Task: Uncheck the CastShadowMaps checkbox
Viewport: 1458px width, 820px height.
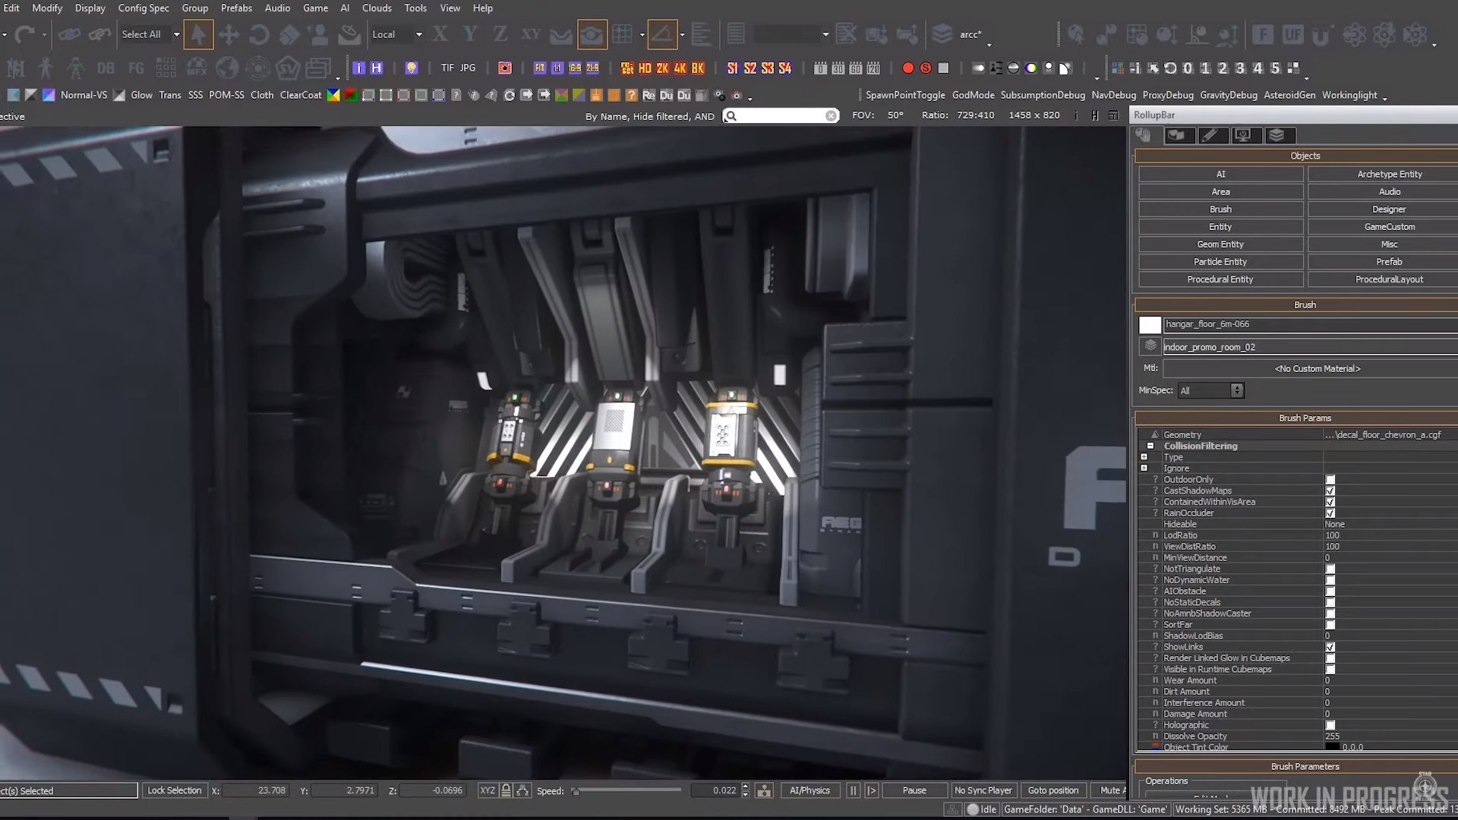Action: [1330, 491]
